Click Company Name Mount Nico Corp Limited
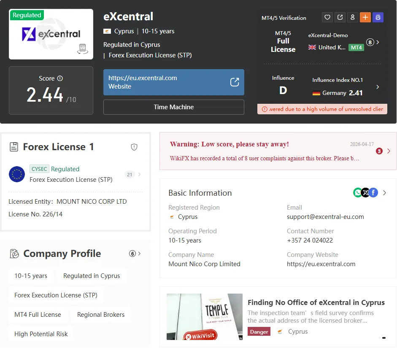397x348 pixels. (204, 264)
